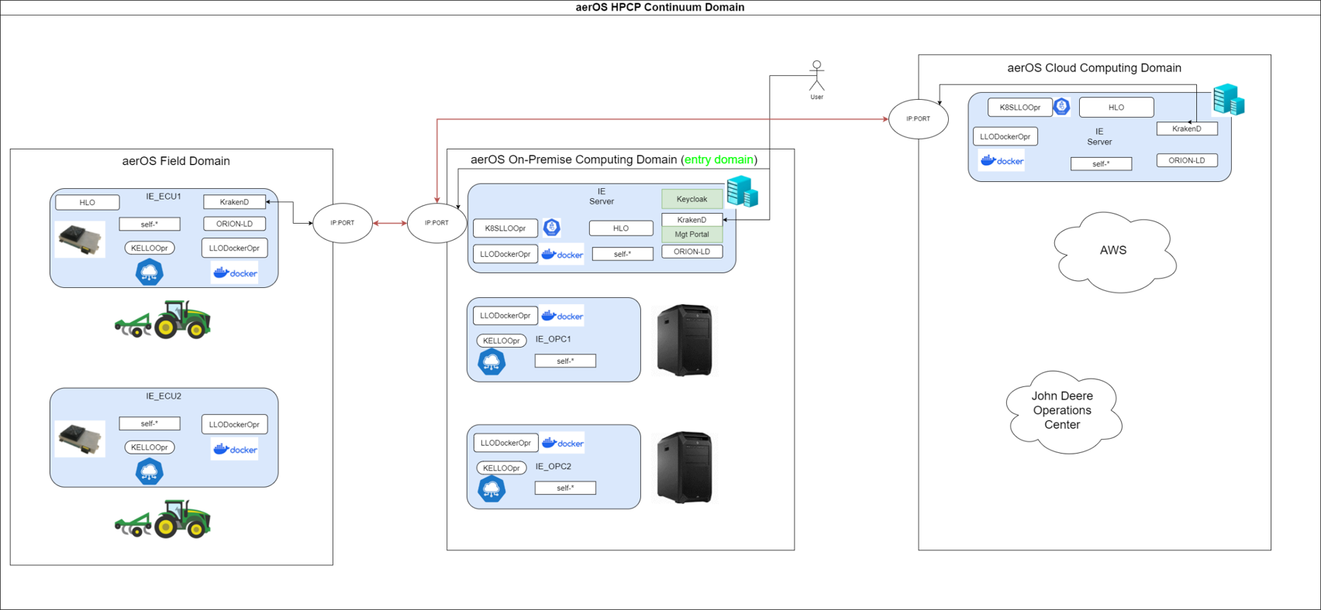The image size is (1321, 610).
Task: Click the User stick figure icon
Action: pyautogui.click(x=816, y=76)
